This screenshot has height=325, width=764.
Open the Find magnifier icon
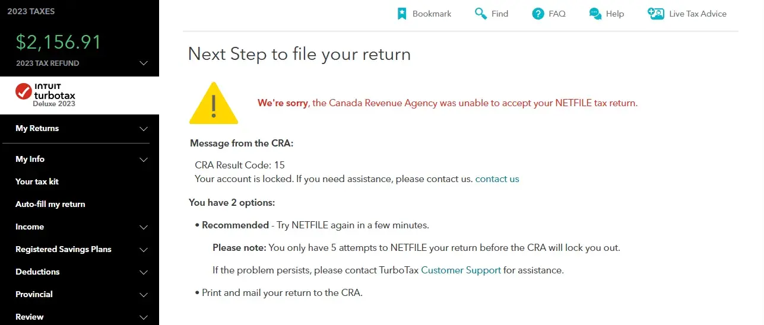pyautogui.click(x=480, y=14)
